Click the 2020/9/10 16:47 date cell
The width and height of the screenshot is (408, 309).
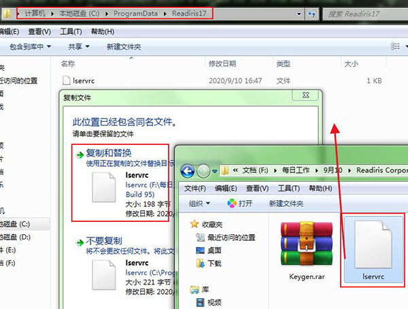click(x=235, y=81)
